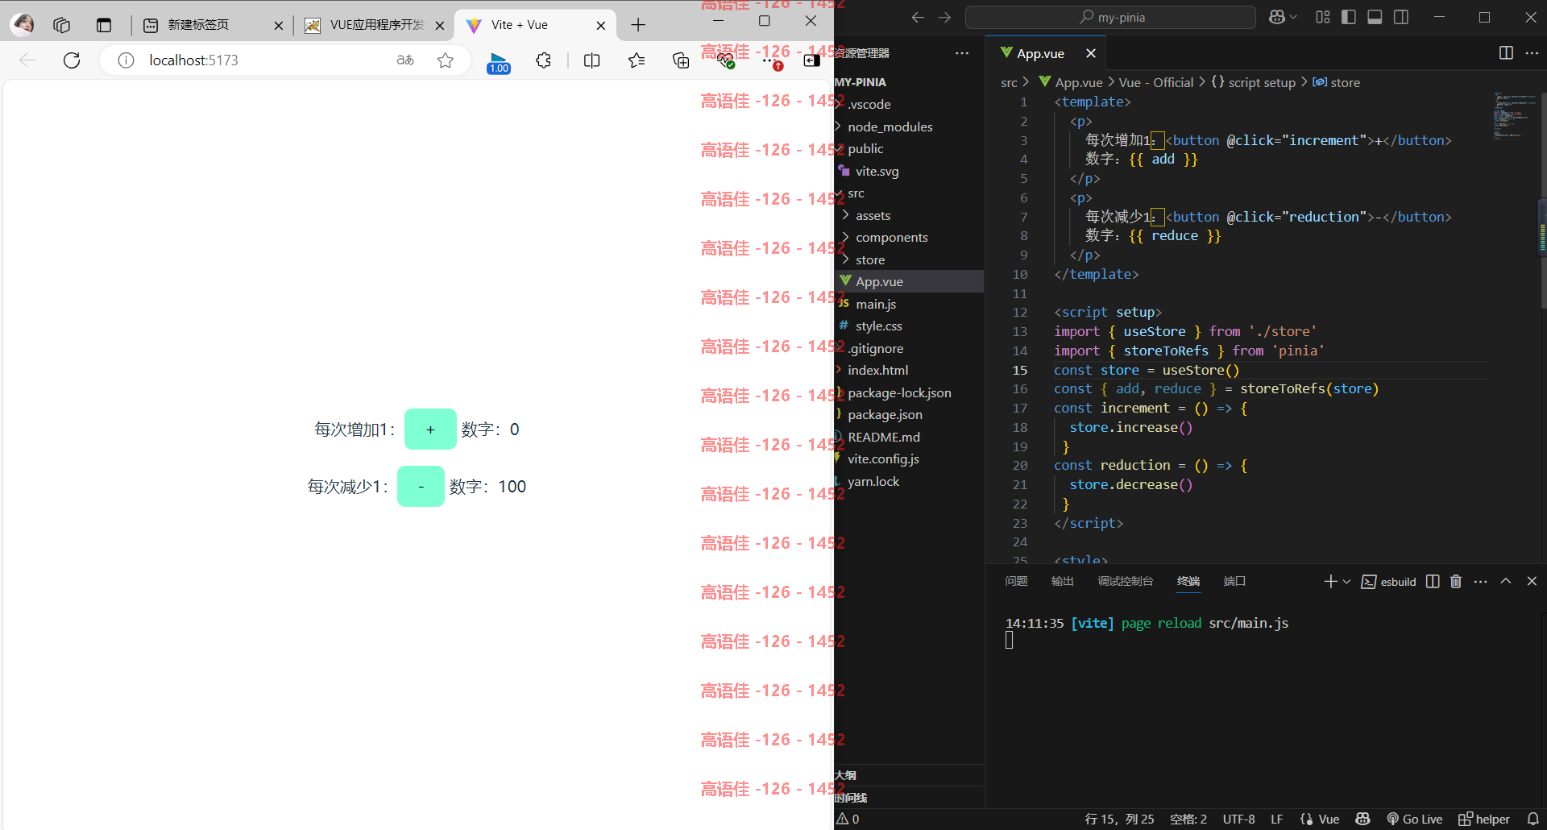The height and width of the screenshot is (830, 1547).
Task: Open browser essentials heart icon
Action: [x=725, y=60]
